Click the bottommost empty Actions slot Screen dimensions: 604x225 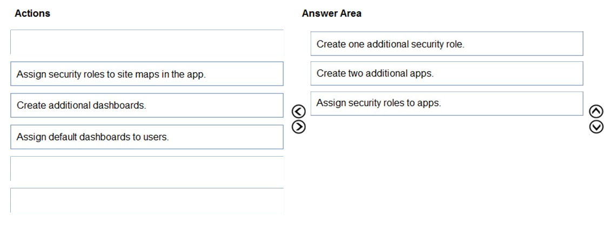(x=147, y=200)
